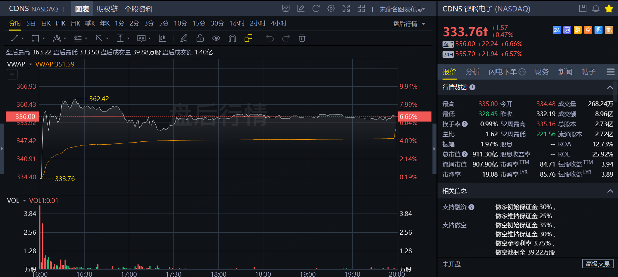This screenshot has height=277, width=618.
Task: Open rectangle tool dropdown arrow
Action: tap(44, 39)
